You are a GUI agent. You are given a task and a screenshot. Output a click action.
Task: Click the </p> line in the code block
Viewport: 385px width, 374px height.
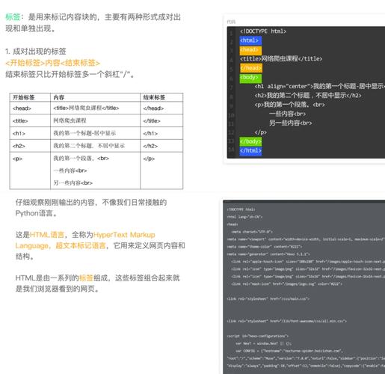(x=261, y=132)
